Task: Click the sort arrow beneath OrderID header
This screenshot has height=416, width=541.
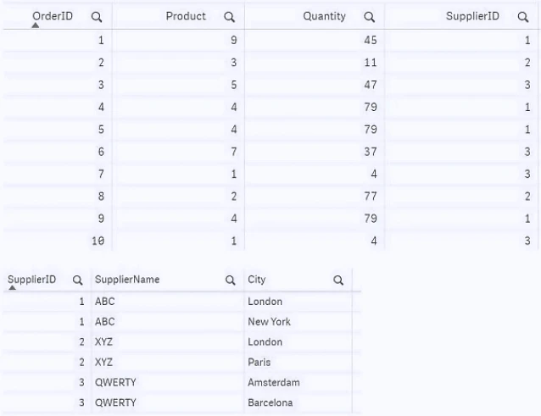Action: click(x=35, y=26)
